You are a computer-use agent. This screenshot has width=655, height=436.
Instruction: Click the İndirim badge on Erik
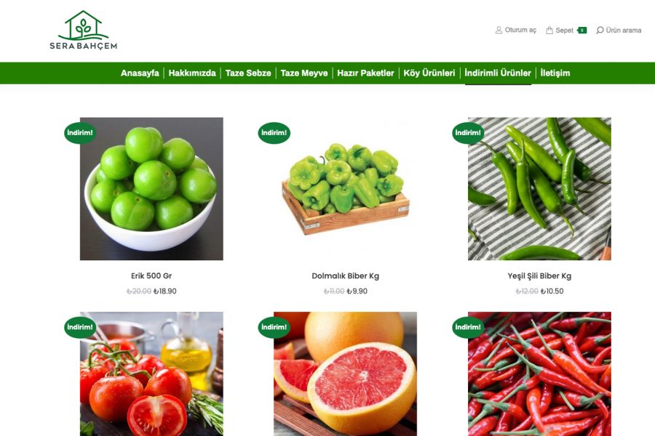tap(80, 133)
